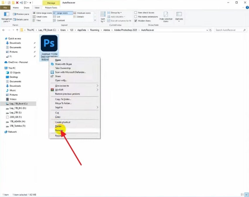The width and height of the screenshot is (249, 197).
Task: Open the Sort by dropdown
Action: [103, 18]
